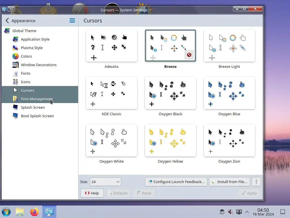The image size is (290, 218).
Task: Click the Global Theme text label
Action: 24,31
